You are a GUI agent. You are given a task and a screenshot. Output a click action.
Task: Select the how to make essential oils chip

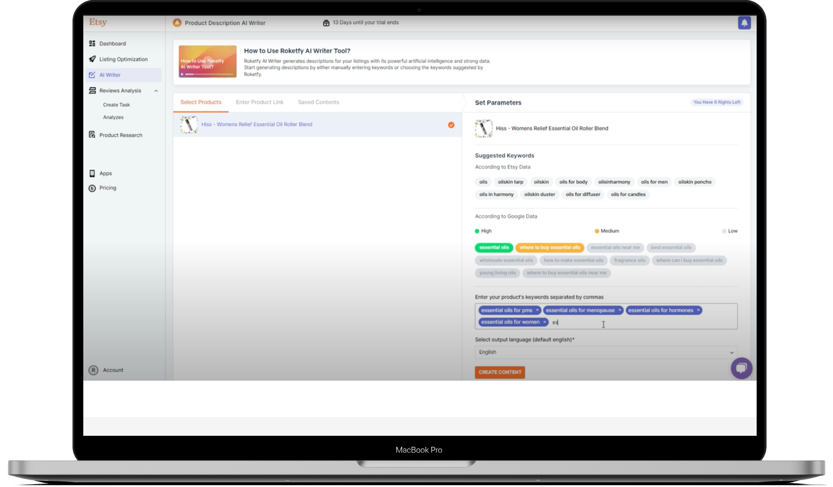pos(574,260)
